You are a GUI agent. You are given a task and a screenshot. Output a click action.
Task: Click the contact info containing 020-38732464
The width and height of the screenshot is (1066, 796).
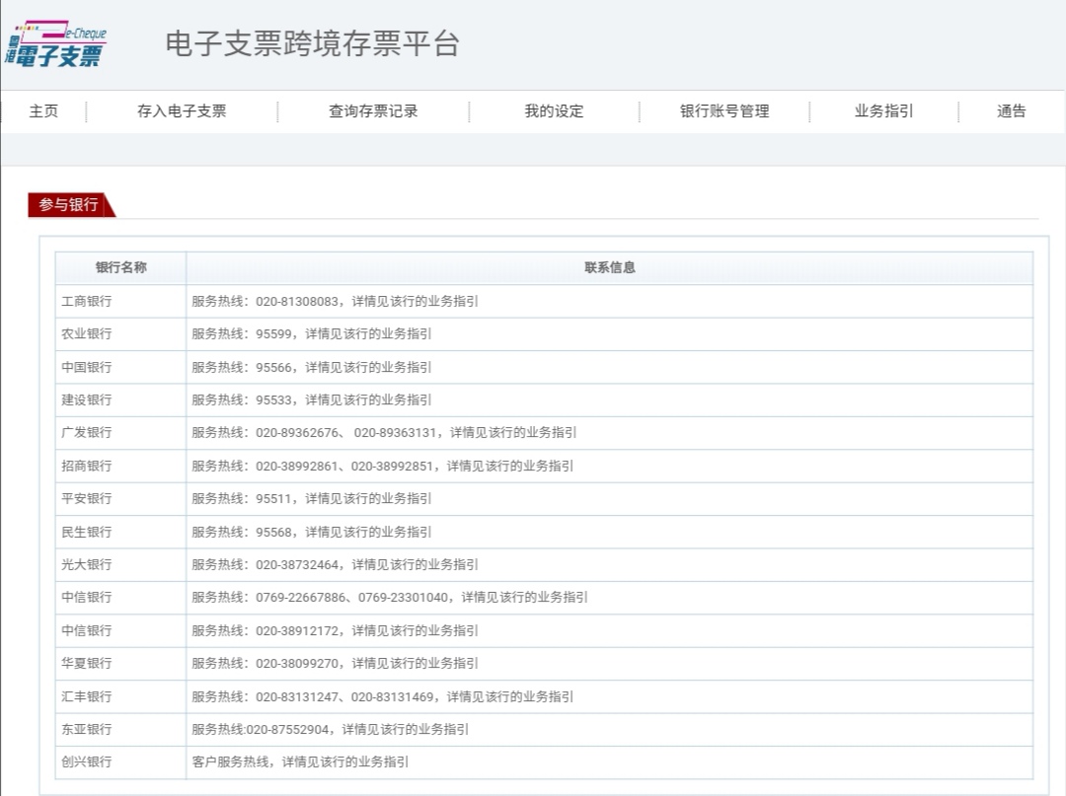pos(335,564)
